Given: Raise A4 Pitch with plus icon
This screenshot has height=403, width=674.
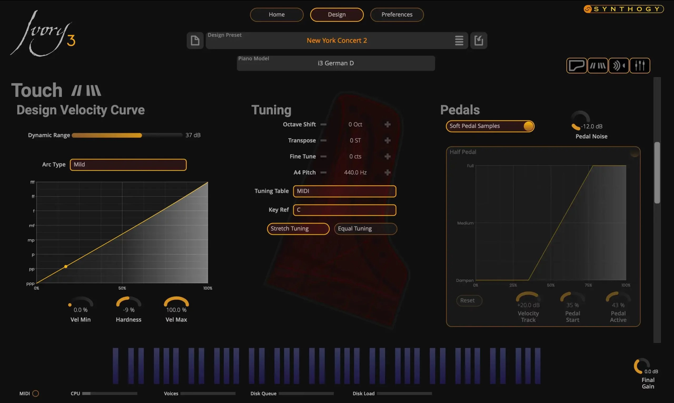Looking at the screenshot, I should (x=388, y=173).
